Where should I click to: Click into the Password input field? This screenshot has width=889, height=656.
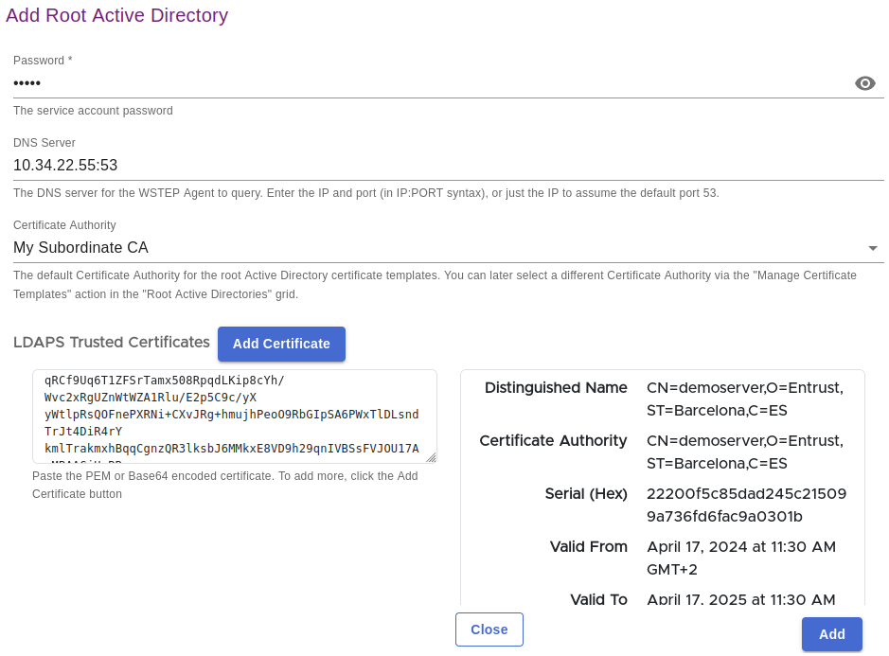pos(426,83)
